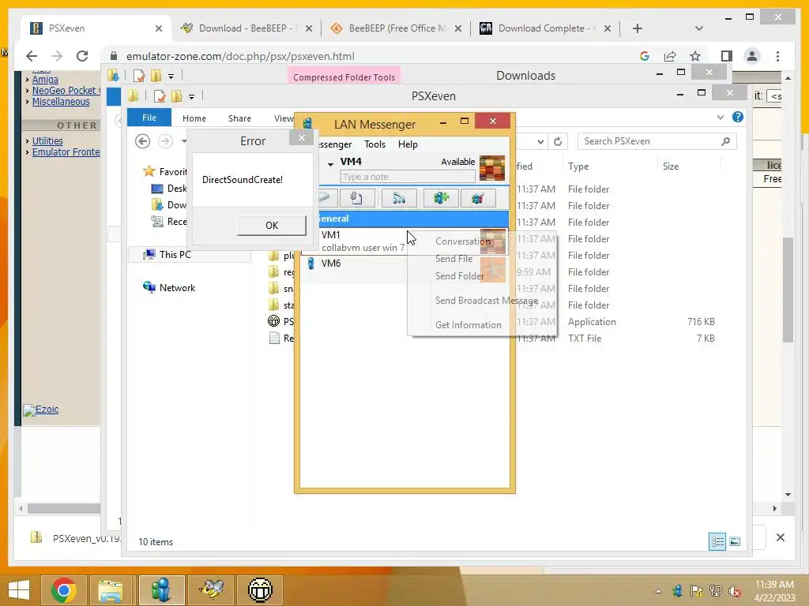The height and width of the screenshot is (606, 809).
Task: Open the Share ribbon tab in PSXeven window
Action: point(239,118)
